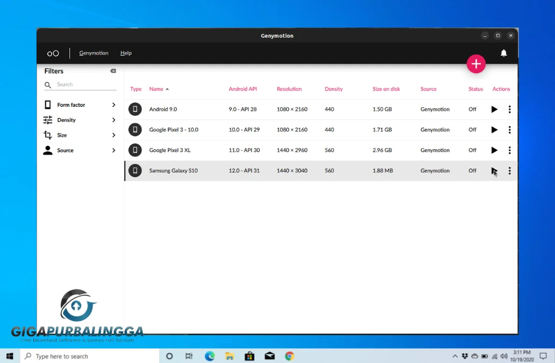The image size is (555, 363).
Task: Click the device type icon for Android 9.0
Action: 135,109
